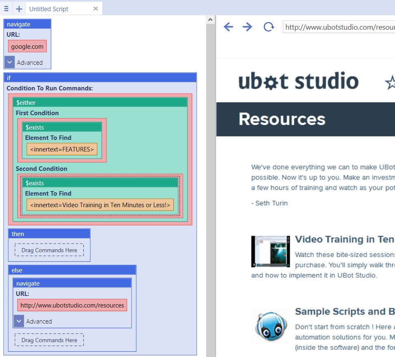Click the 'Condition To Run Commands:' label

pyautogui.click(x=49, y=88)
